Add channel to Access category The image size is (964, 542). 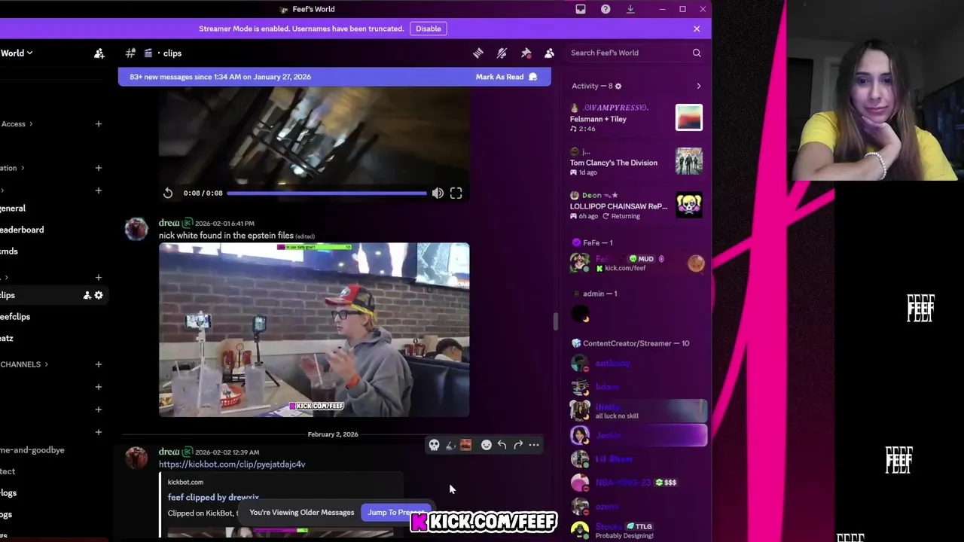pos(99,123)
